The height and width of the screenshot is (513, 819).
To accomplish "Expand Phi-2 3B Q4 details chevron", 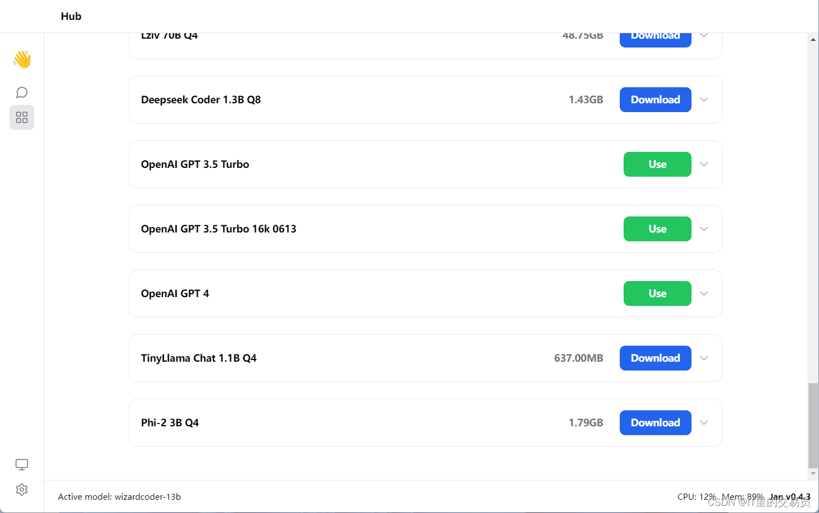I will pyautogui.click(x=704, y=423).
